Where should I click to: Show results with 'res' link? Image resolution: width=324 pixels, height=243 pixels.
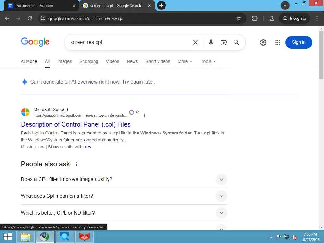coord(88,147)
